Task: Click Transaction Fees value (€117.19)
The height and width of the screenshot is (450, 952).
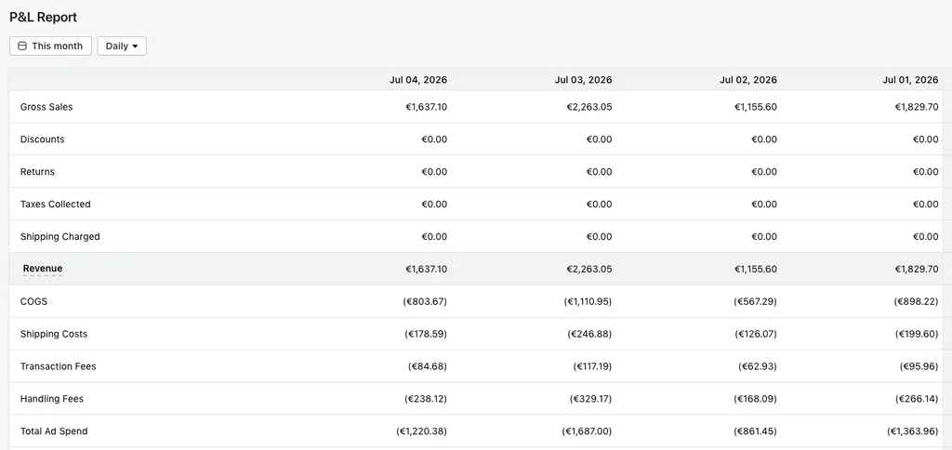Action: coord(592,366)
